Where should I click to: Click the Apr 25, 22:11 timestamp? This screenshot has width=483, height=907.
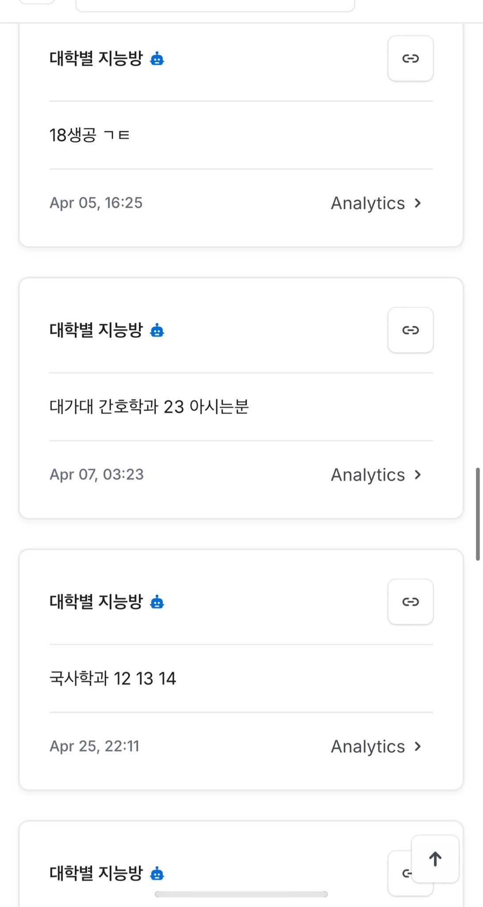pos(95,746)
